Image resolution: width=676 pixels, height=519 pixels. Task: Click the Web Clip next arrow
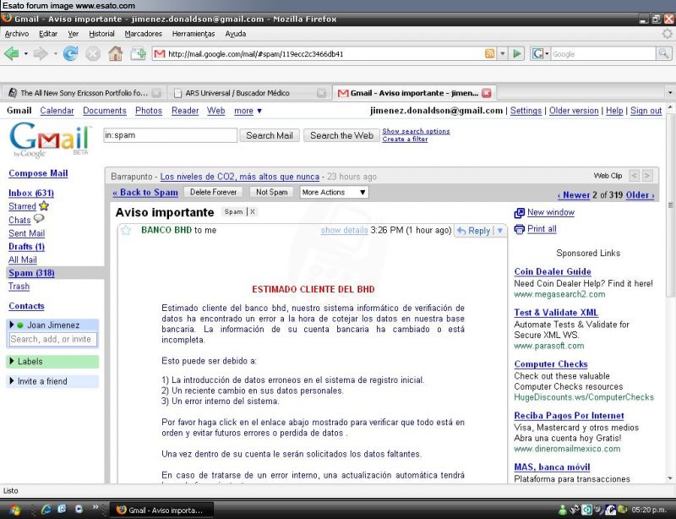tap(647, 176)
